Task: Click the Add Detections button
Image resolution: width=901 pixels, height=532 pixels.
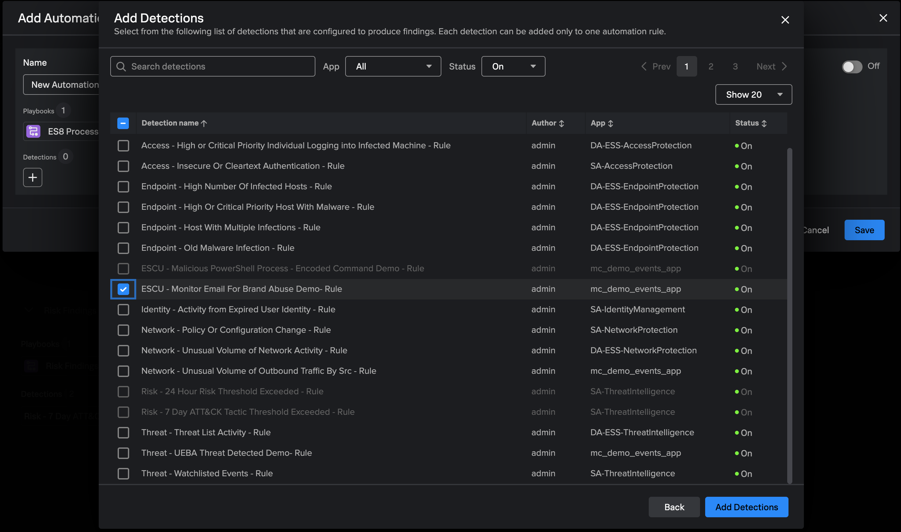Action: [x=747, y=507]
